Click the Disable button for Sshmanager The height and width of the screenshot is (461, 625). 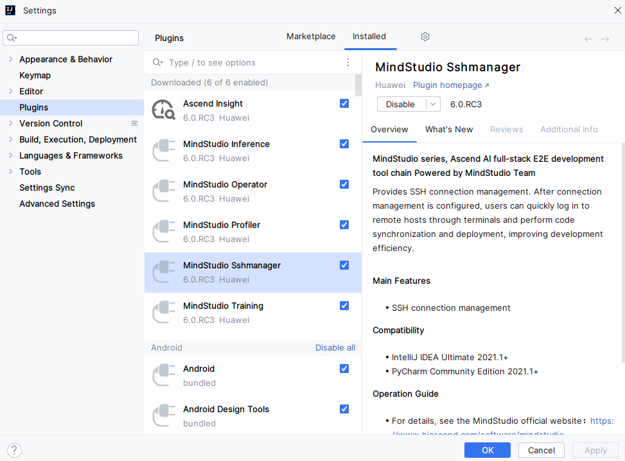tap(401, 105)
